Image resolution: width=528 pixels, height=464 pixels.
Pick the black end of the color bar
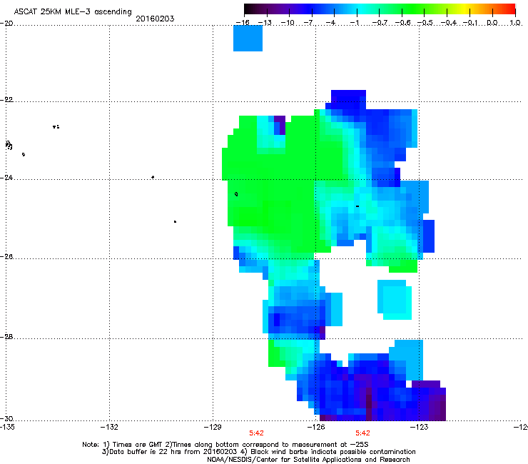point(248,9)
